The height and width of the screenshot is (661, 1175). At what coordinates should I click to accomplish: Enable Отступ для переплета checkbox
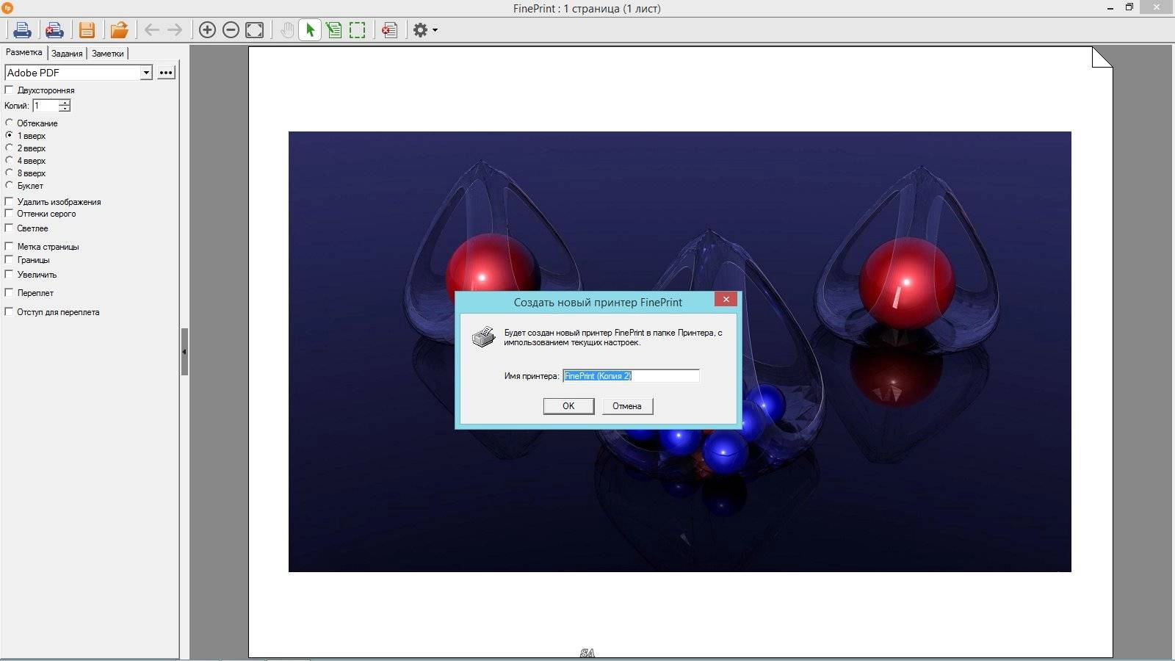9,311
